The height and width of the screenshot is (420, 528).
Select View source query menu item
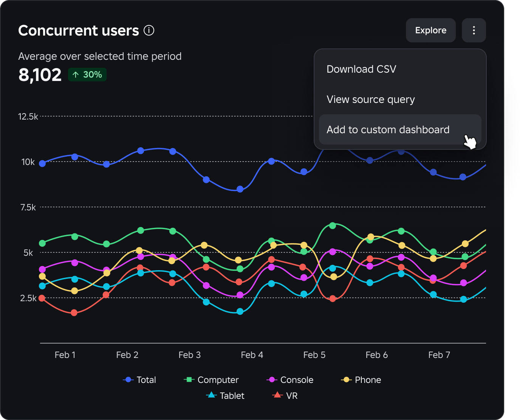[x=400, y=99]
